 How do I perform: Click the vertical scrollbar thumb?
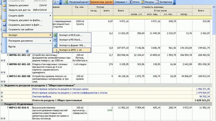click(x=214, y=21)
